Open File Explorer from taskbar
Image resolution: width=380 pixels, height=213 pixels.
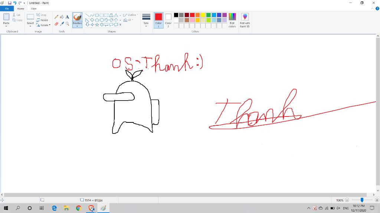click(x=66, y=208)
